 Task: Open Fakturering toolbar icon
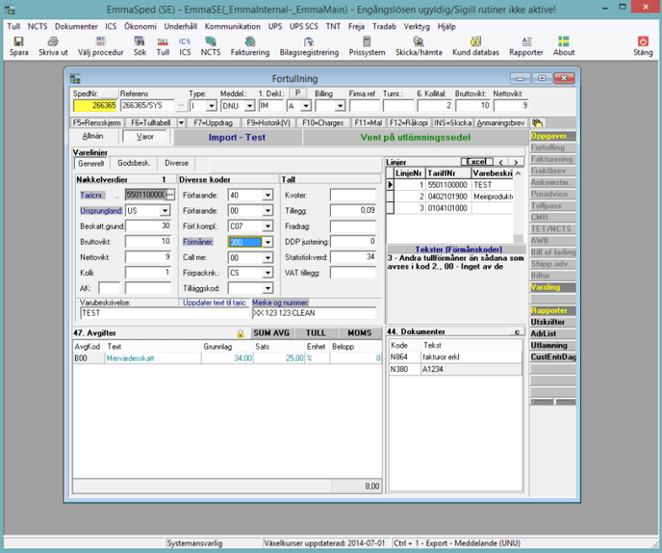pyautogui.click(x=250, y=41)
